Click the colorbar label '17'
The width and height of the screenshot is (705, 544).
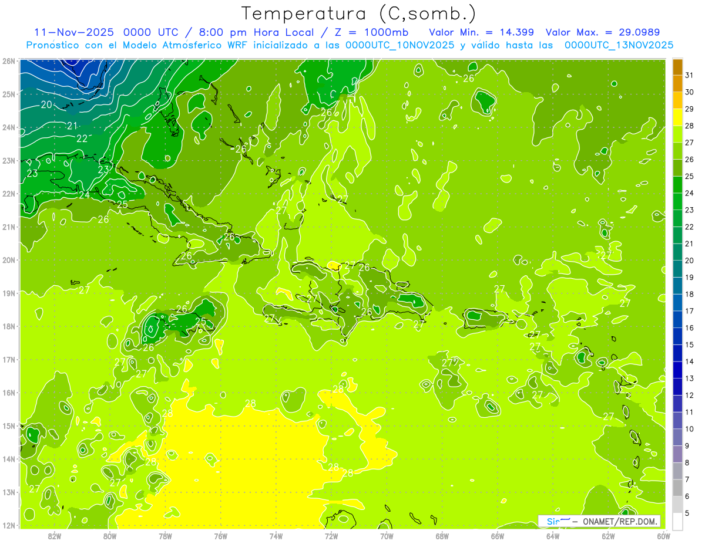[690, 311]
